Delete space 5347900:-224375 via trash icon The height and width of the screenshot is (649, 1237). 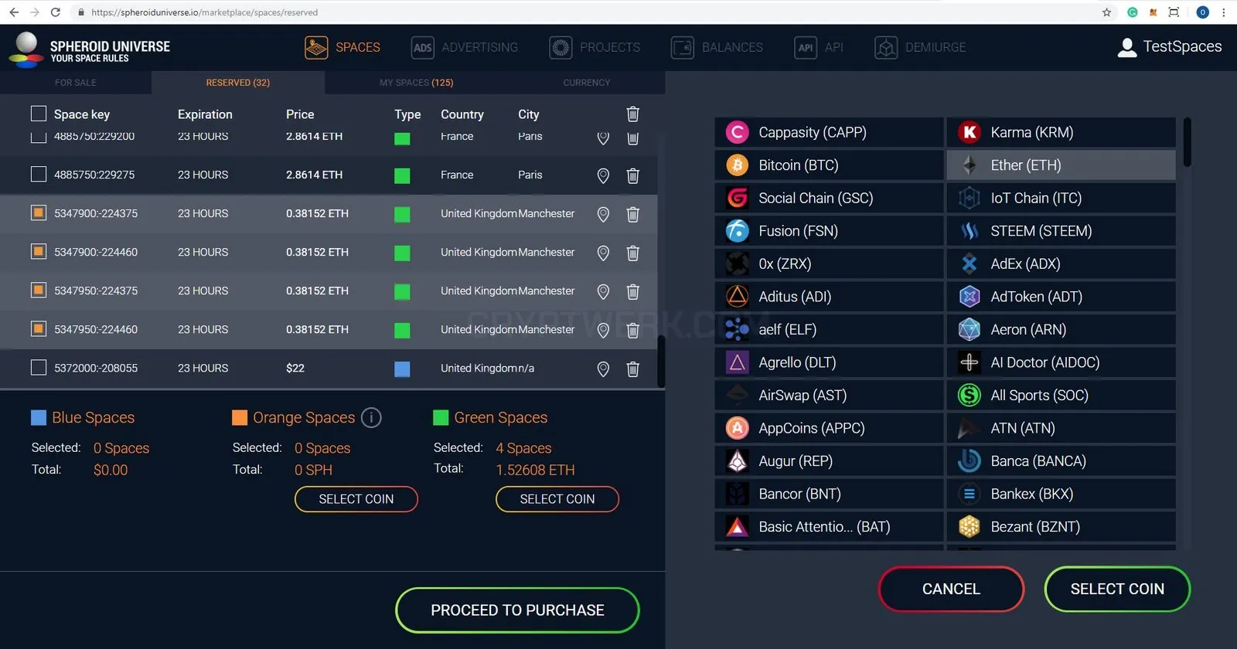click(632, 214)
